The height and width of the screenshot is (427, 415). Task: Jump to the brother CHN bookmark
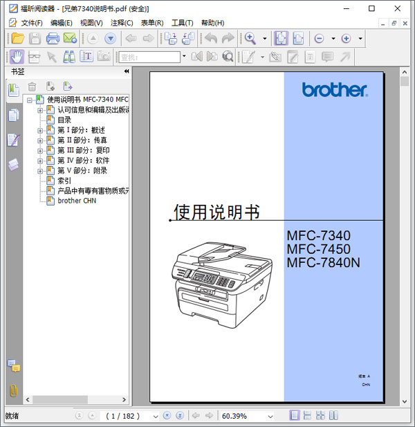tap(77, 201)
